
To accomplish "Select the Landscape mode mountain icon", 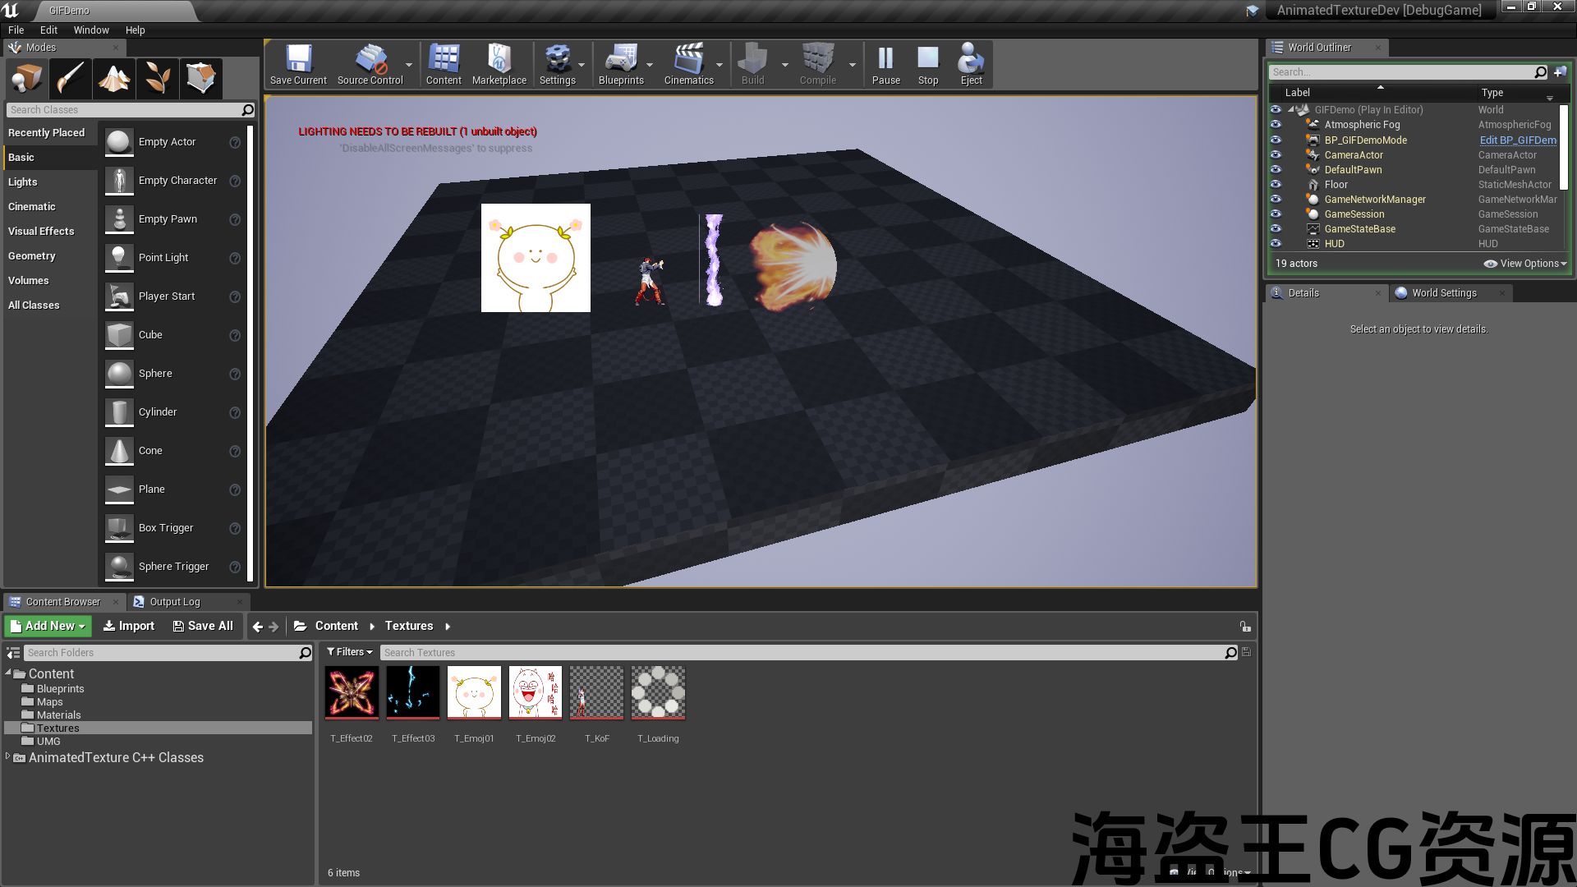I will pos(114,79).
